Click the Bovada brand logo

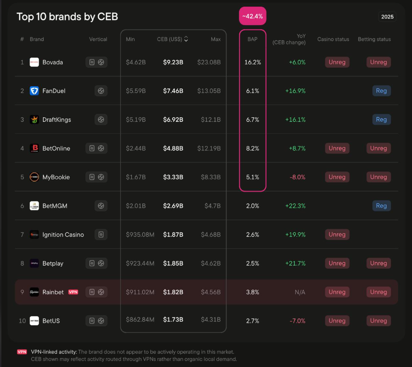coord(34,62)
